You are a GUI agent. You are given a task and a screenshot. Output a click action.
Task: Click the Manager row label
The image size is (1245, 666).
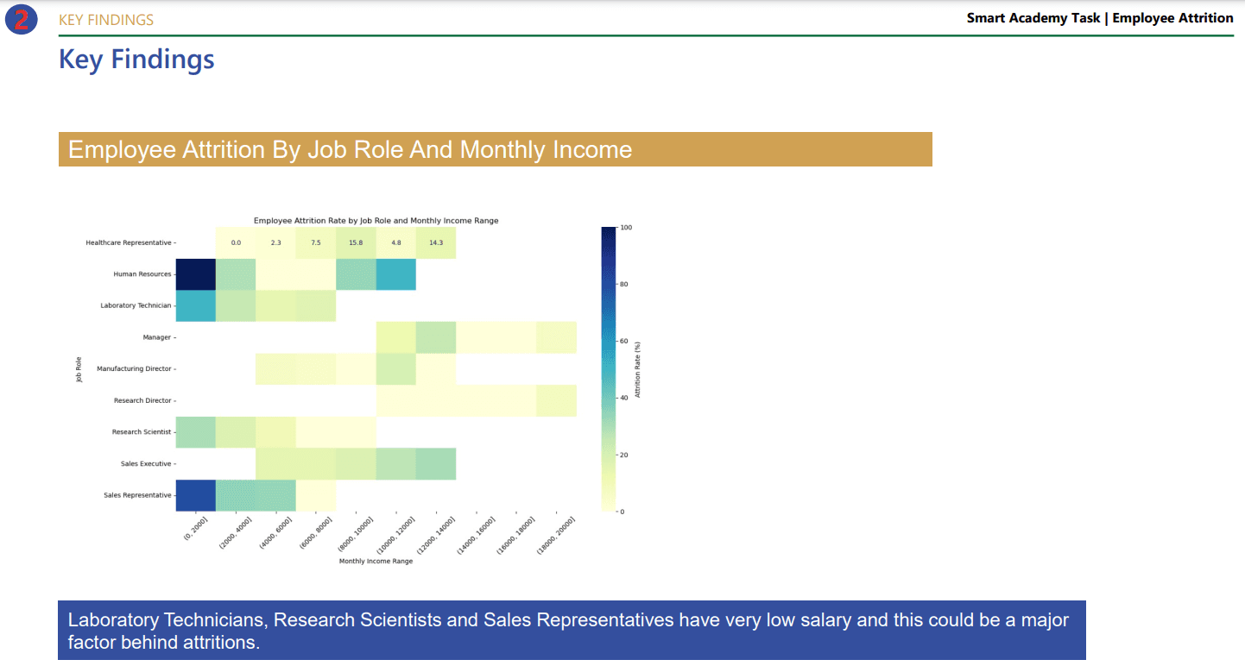(157, 337)
